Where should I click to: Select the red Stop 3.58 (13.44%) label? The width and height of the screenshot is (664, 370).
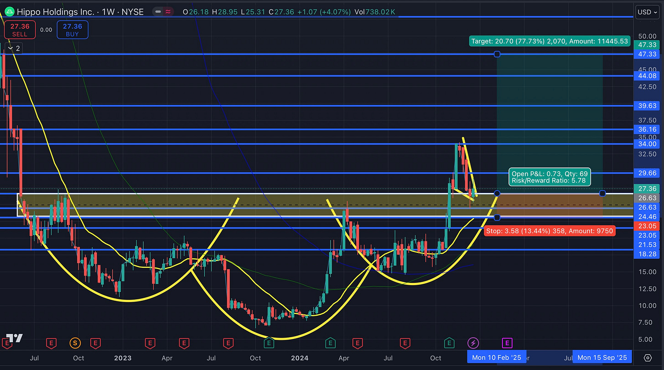pos(550,231)
